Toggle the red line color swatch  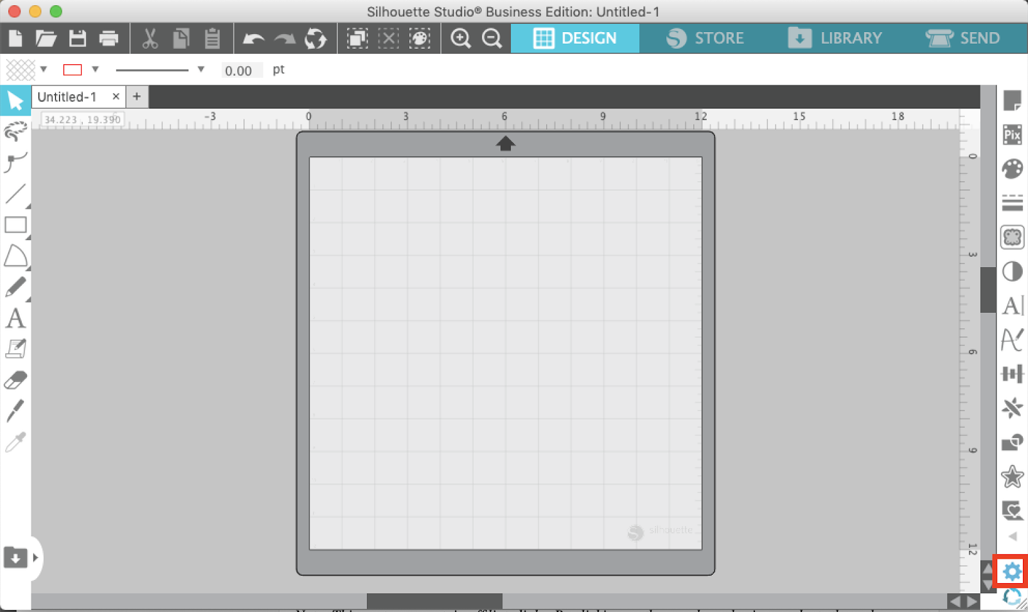coord(73,69)
